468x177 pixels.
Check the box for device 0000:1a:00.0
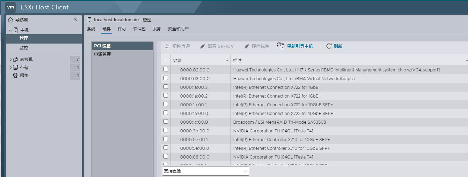click(x=166, y=113)
